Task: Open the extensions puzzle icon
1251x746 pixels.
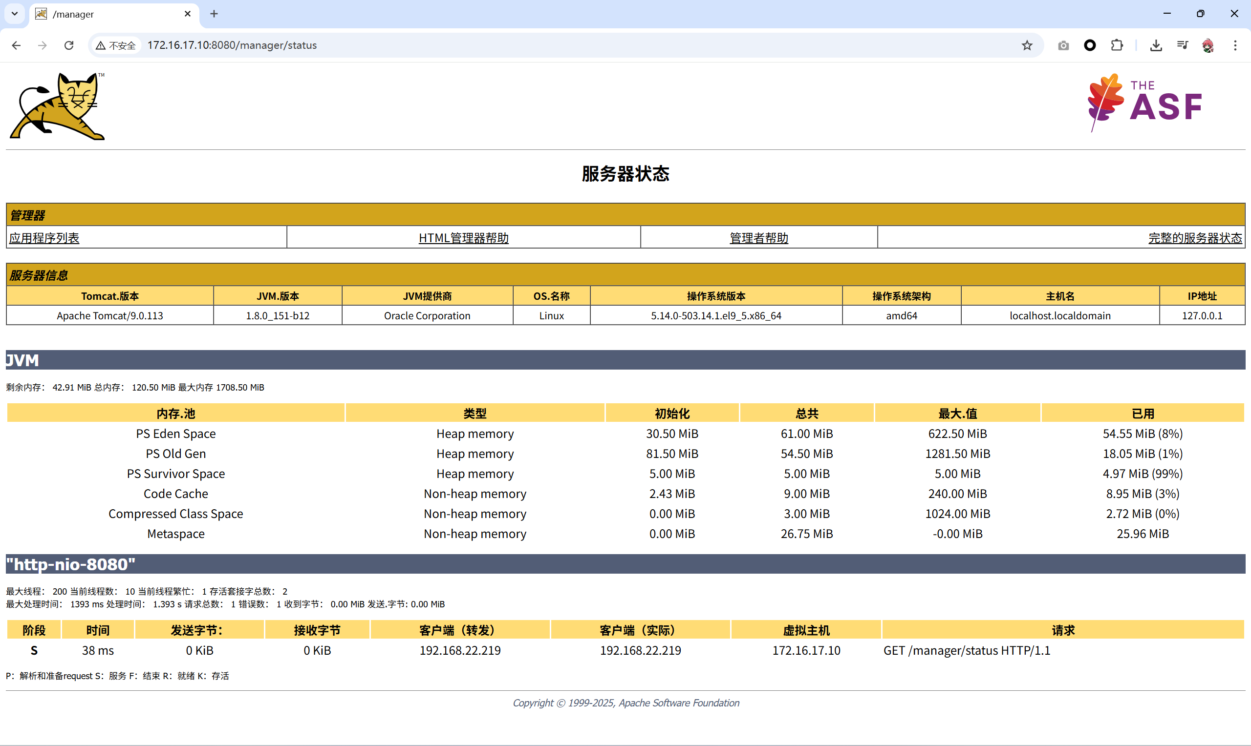Action: [1117, 45]
